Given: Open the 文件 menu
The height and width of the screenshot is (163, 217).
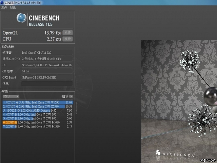Looking at the screenshot, I should (x=4, y=7).
